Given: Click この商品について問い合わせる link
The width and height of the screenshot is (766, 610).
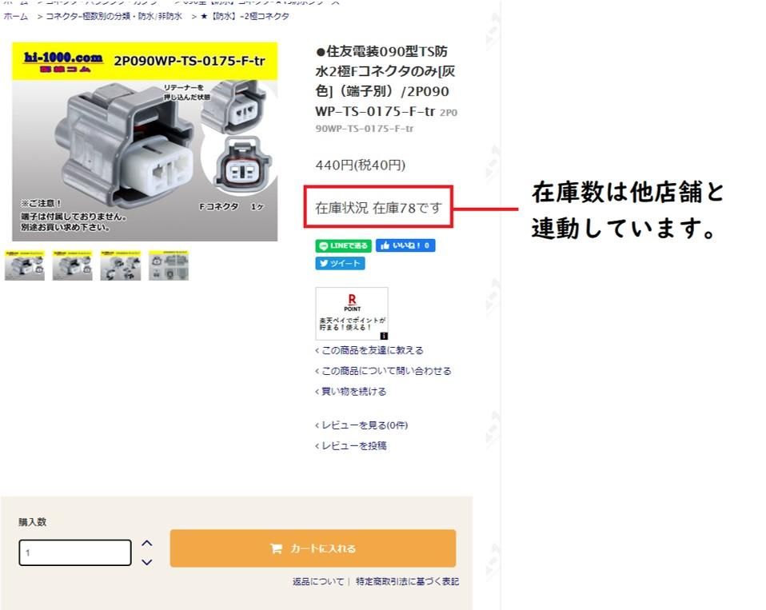Looking at the screenshot, I should click(x=385, y=371).
